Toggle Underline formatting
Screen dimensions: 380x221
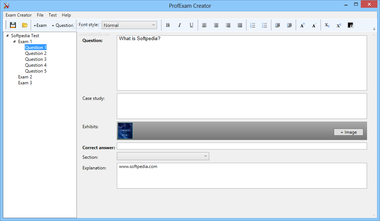click(x=191, y=25)
